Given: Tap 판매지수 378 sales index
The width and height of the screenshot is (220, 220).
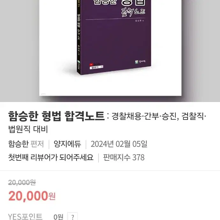Looking at the screenshot, I should [x=124, y=157].
